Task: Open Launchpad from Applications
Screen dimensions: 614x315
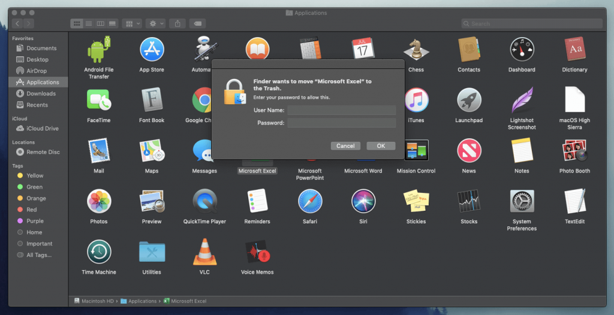Action: 469,100
